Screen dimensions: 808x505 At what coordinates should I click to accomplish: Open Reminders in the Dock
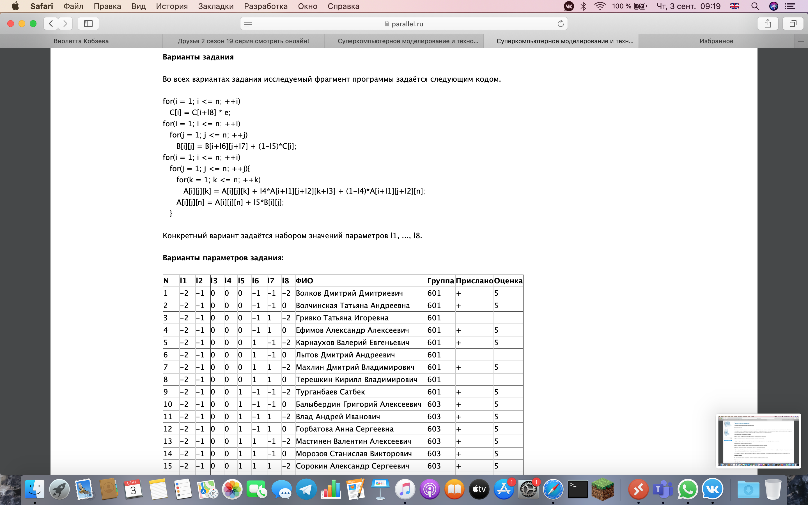tap(183, 489)
